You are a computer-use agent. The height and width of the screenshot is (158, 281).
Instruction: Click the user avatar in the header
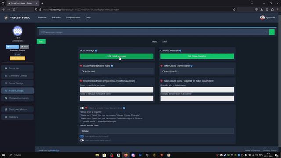[263, 18]
